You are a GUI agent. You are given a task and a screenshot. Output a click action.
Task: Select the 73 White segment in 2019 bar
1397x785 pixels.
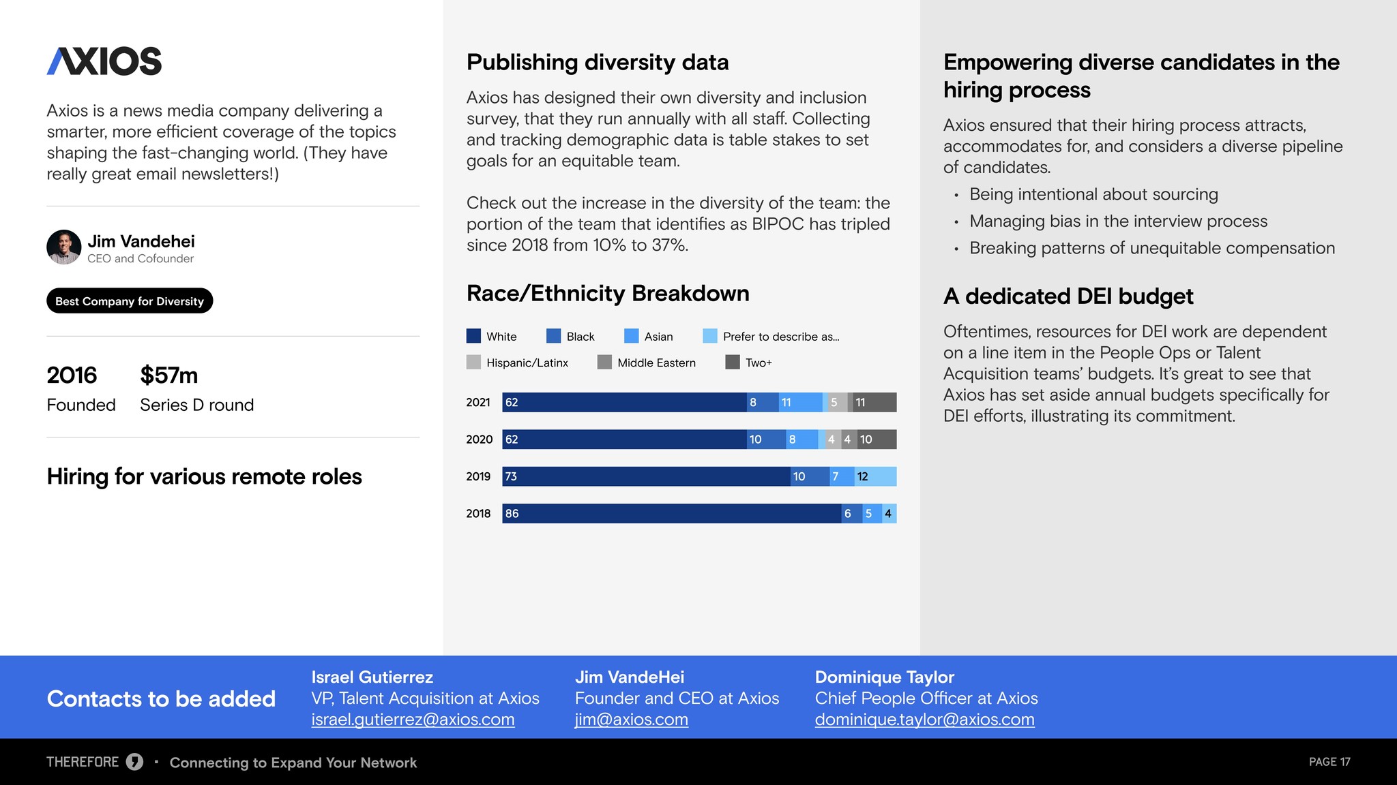[646, 476]
